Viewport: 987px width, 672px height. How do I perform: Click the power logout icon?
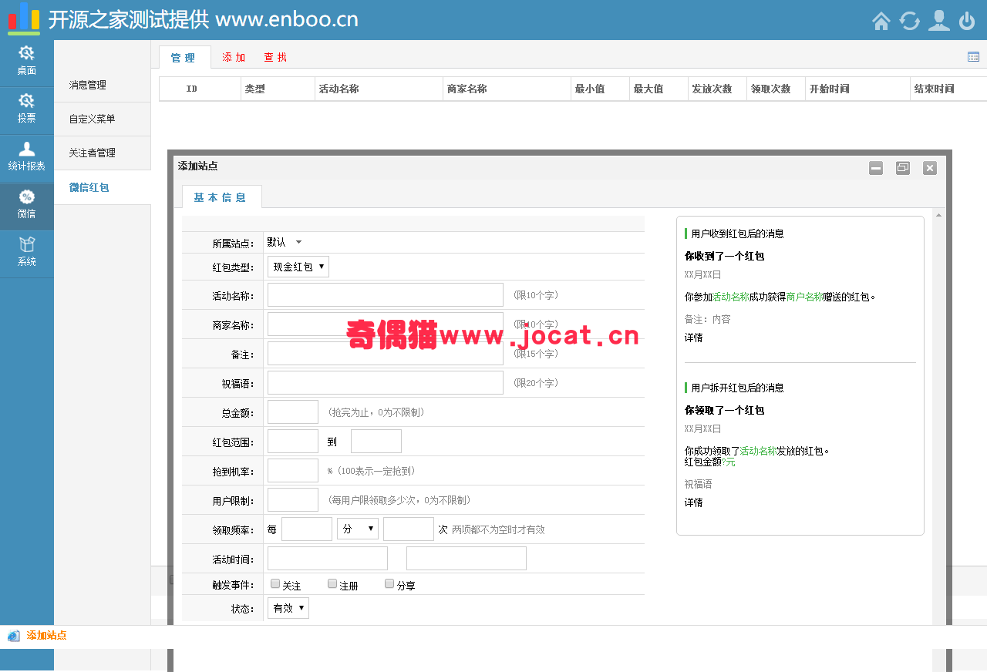click(967, 21)
